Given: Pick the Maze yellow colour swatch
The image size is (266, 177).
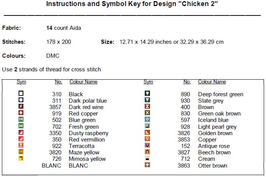Looking at the screenshot, I should point(21,152).
